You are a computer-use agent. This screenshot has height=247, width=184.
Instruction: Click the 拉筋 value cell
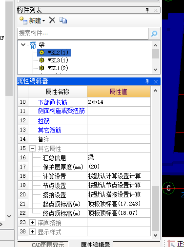click(x=119, y=120)
